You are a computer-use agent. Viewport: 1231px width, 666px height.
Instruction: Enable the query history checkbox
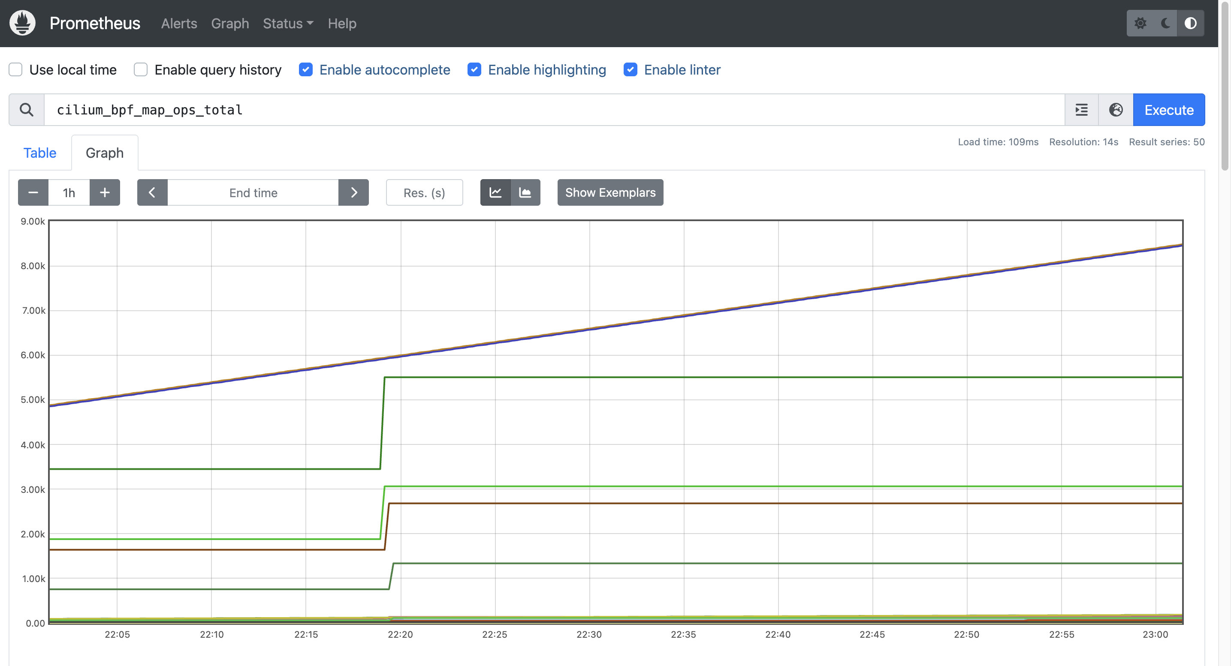141,70
